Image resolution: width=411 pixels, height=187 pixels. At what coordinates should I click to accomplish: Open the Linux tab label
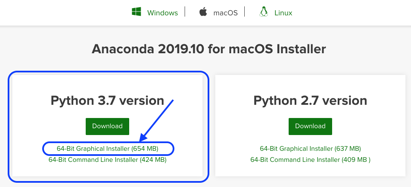[x=284, y=13]
